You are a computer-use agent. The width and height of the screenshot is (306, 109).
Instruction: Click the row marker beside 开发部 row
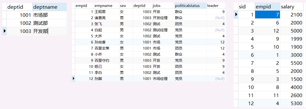tap(4, 31)
